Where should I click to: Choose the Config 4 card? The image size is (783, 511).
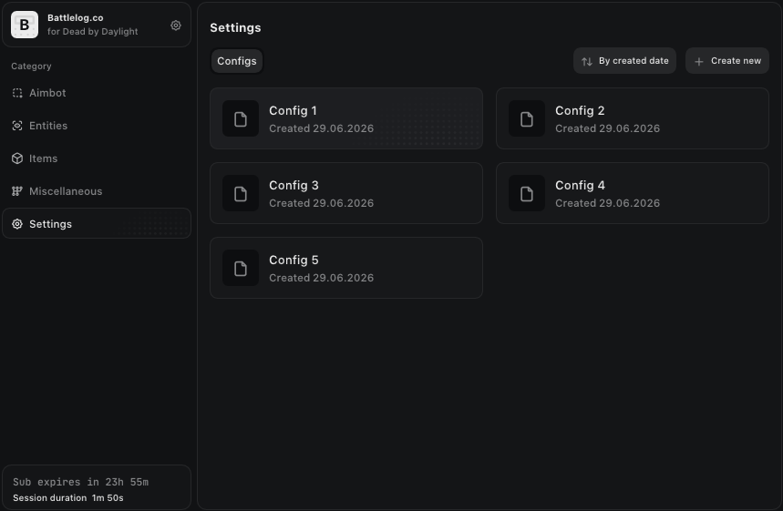coord(633,193)
